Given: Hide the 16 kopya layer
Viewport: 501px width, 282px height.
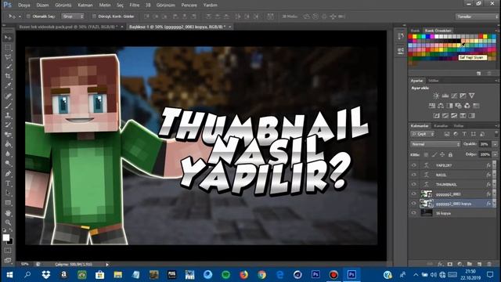Looking at the screenshot, I should click(414, 213).
